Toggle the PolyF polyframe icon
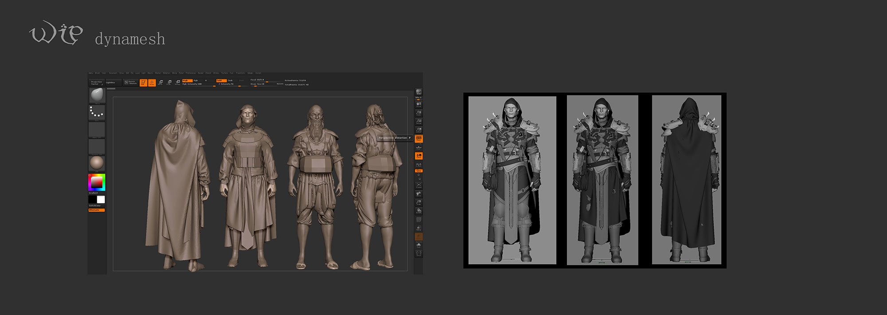Viewport: 887px width, 315px height. pyautogui.click(x=419, y=220)
